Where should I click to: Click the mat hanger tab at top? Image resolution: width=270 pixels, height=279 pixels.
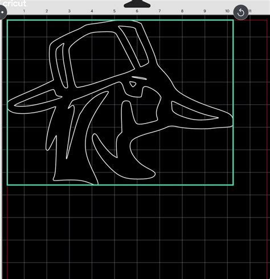137,4
